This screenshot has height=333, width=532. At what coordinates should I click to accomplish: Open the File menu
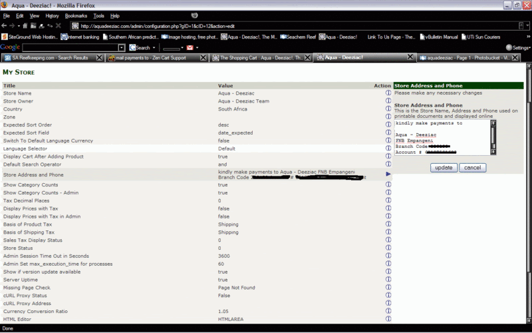(x=7, y=15)
